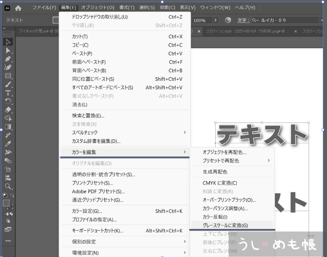The height and width of the screenshot is (257, 327).
Task: Select the Selection tool arrow
Action: (8, 42)
